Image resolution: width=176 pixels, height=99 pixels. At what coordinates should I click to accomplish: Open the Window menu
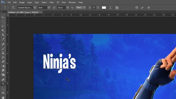pos(72,2)
